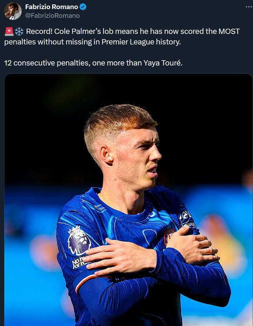Click the red siren emoji

[9, 32]
